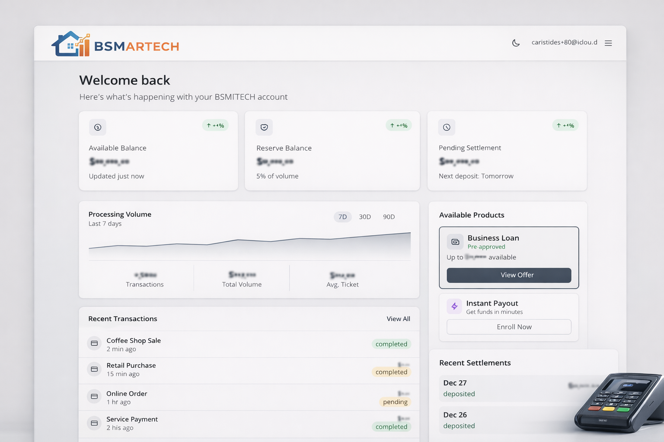Click the Reserve Balance shield icon
664x442 pixels.
(264, 127)
